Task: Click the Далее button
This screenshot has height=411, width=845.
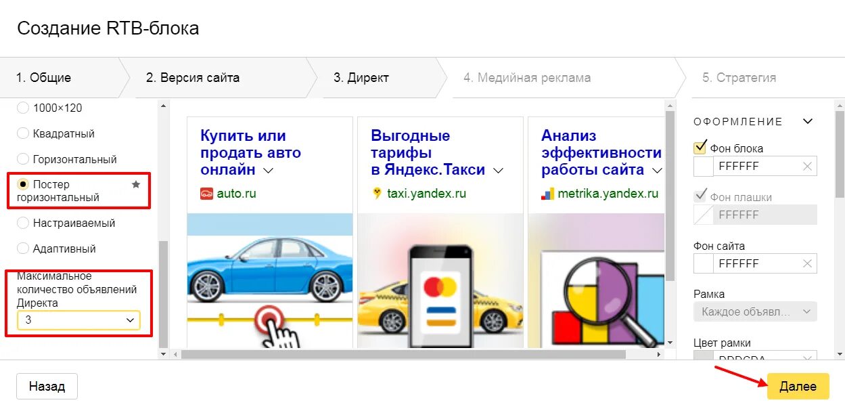Action: pos(798,387)
